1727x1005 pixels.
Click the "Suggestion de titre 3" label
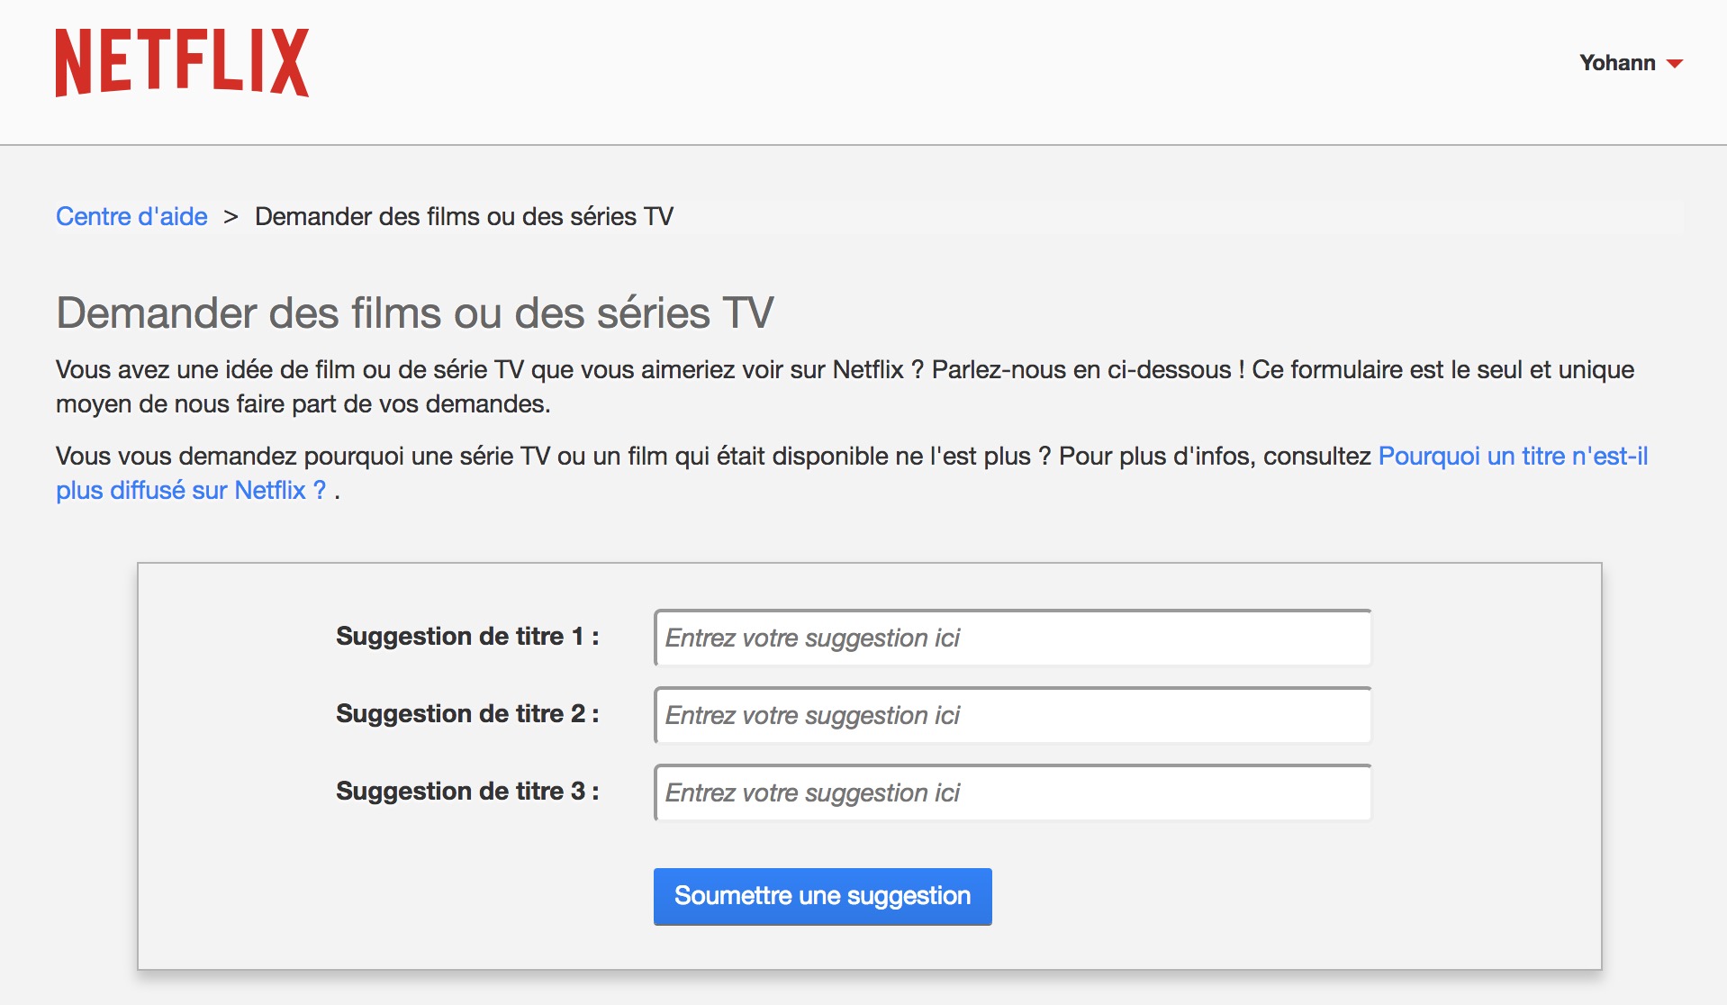[467, 792]
